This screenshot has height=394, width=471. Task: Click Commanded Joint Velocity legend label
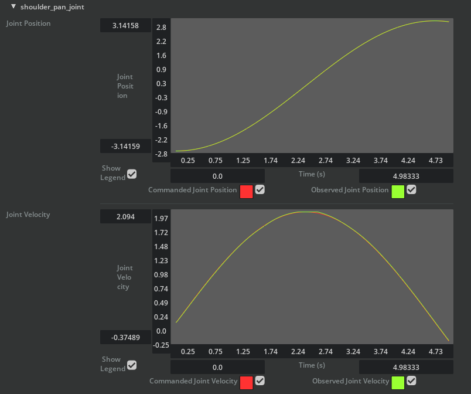coord(193,381)
